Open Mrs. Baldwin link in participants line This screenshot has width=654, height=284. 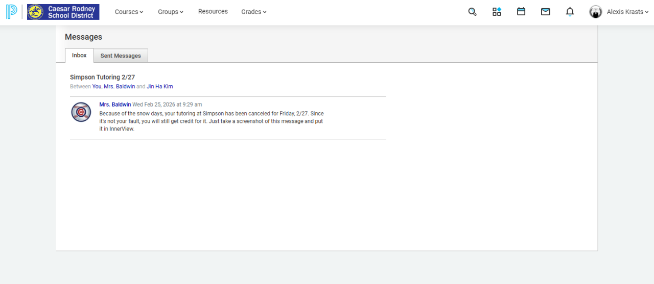(119, 87)
